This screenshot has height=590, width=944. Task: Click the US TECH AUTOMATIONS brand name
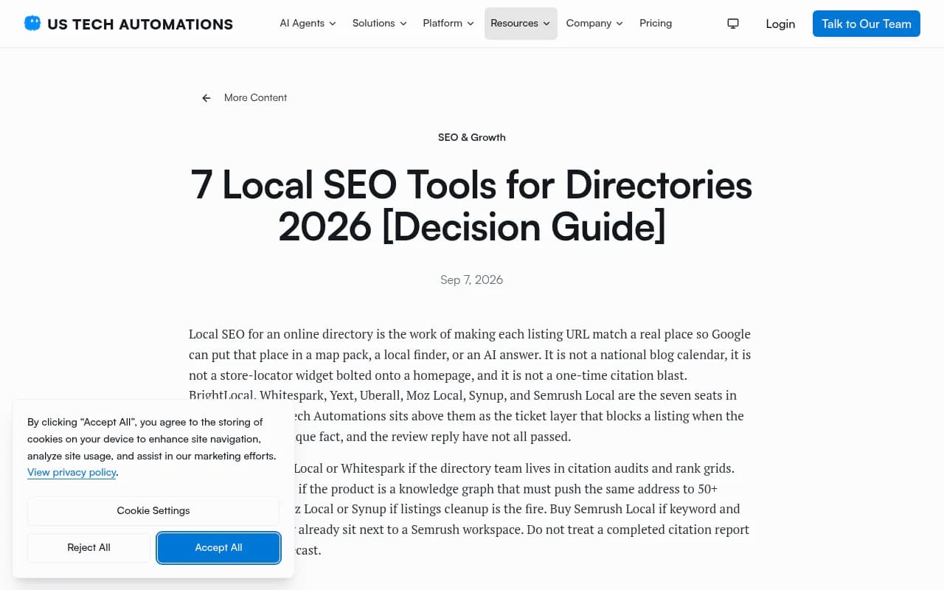click(x=140, y=24)
